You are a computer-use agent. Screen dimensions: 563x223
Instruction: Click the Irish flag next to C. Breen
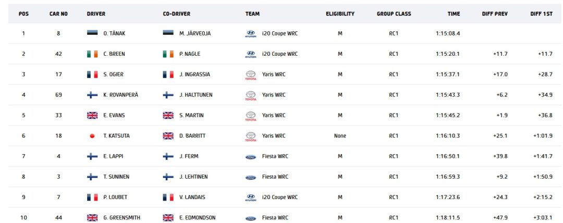click(92, 54)
